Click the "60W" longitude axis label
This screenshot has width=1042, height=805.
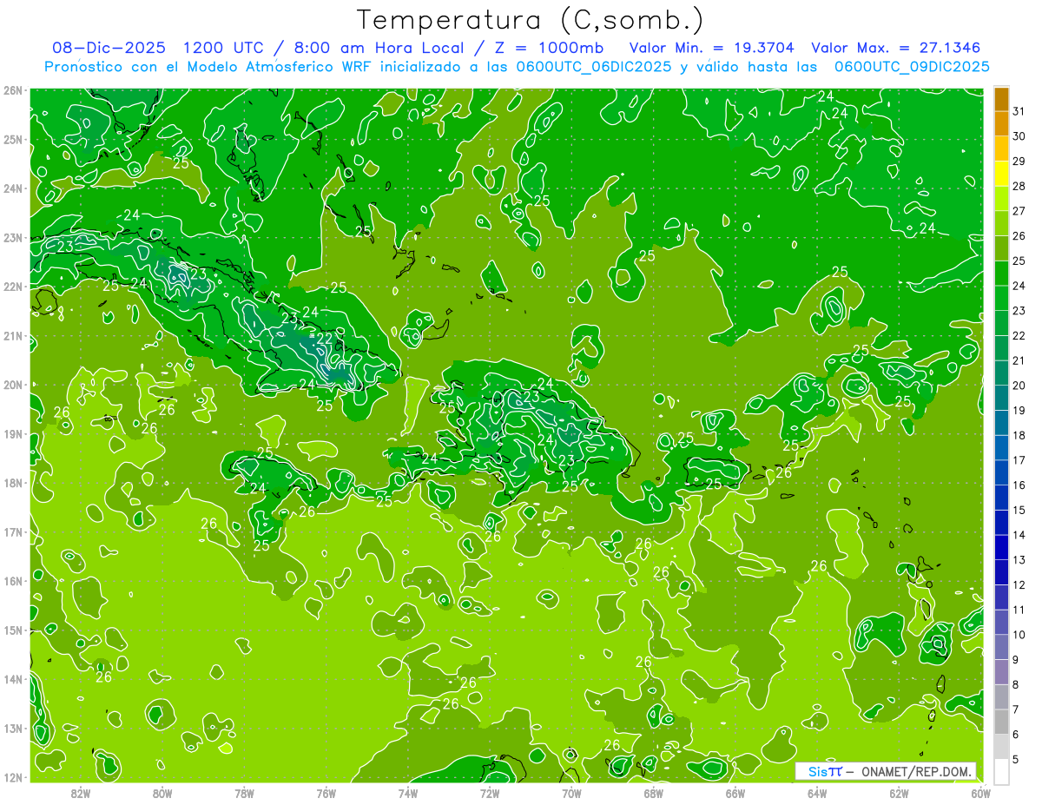pos(980,793)
